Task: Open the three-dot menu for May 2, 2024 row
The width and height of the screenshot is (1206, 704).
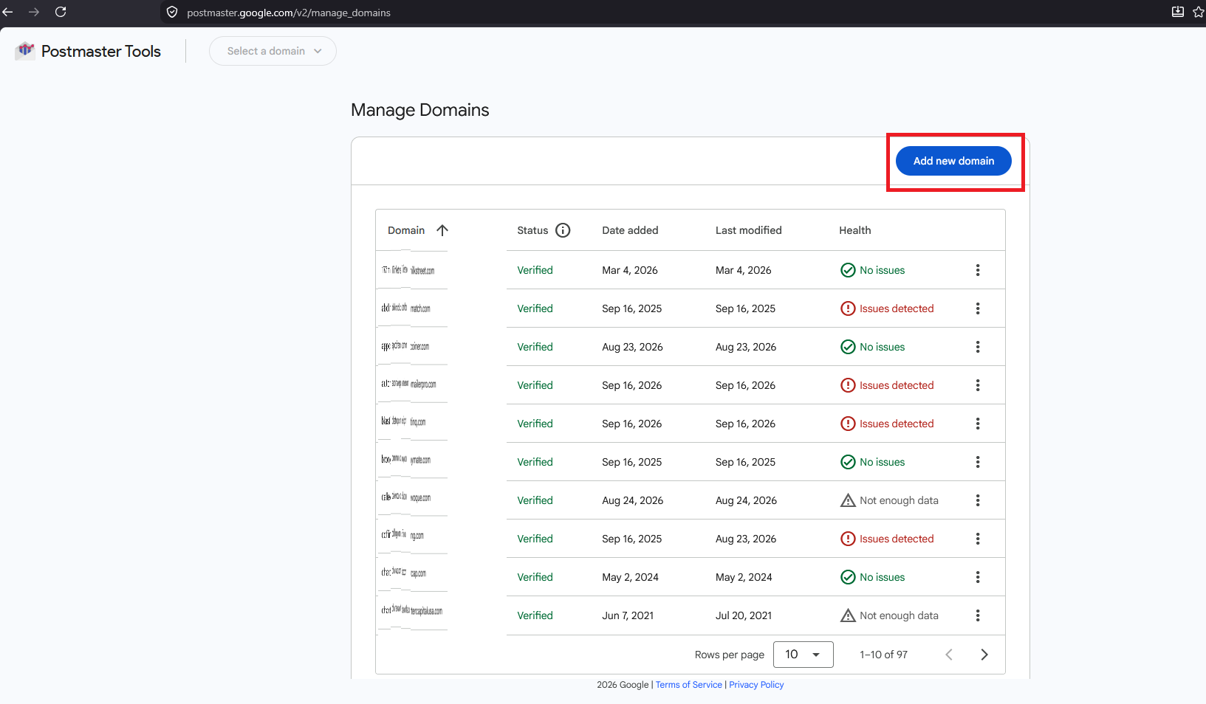Action: tap(978, 577)
